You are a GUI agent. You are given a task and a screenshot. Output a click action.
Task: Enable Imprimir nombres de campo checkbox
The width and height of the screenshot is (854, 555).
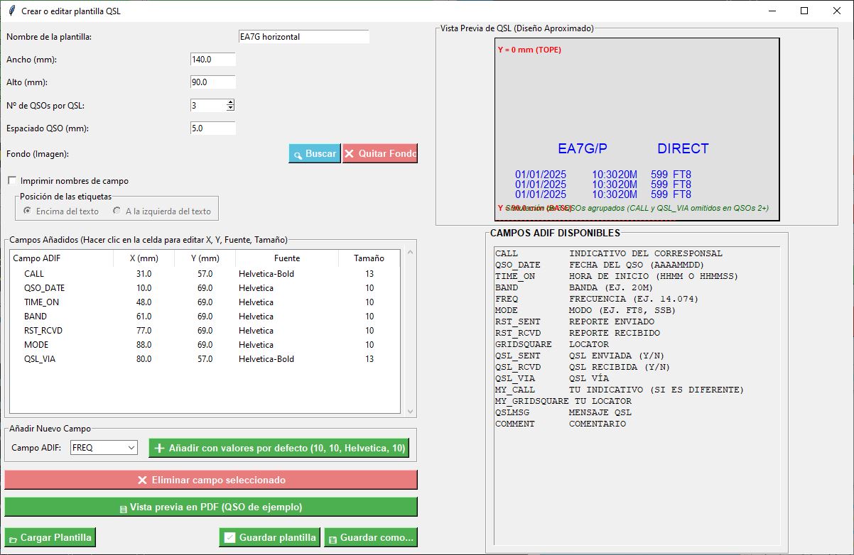12,181
